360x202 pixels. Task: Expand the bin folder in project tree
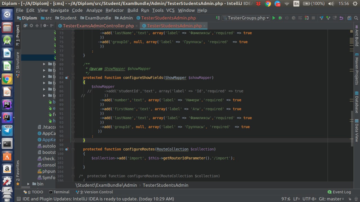coord(28,184)
